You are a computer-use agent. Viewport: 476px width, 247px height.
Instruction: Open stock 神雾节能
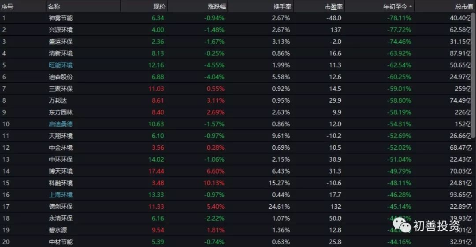click(x=61, y=18)
